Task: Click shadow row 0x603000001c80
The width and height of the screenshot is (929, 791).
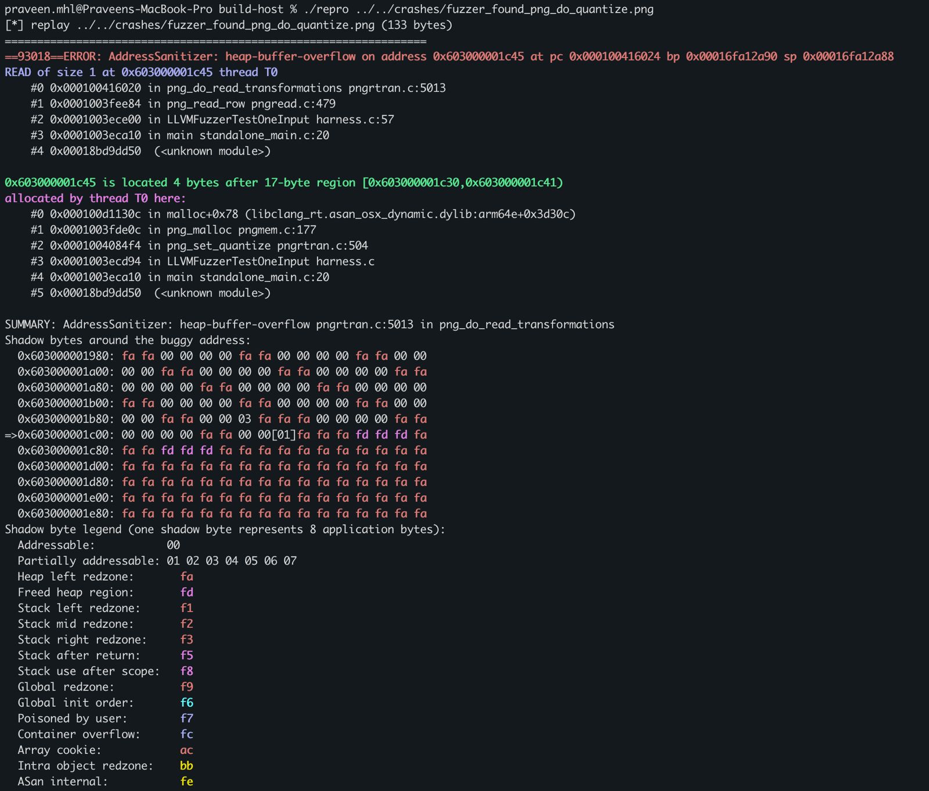Action: pos(222,450)
